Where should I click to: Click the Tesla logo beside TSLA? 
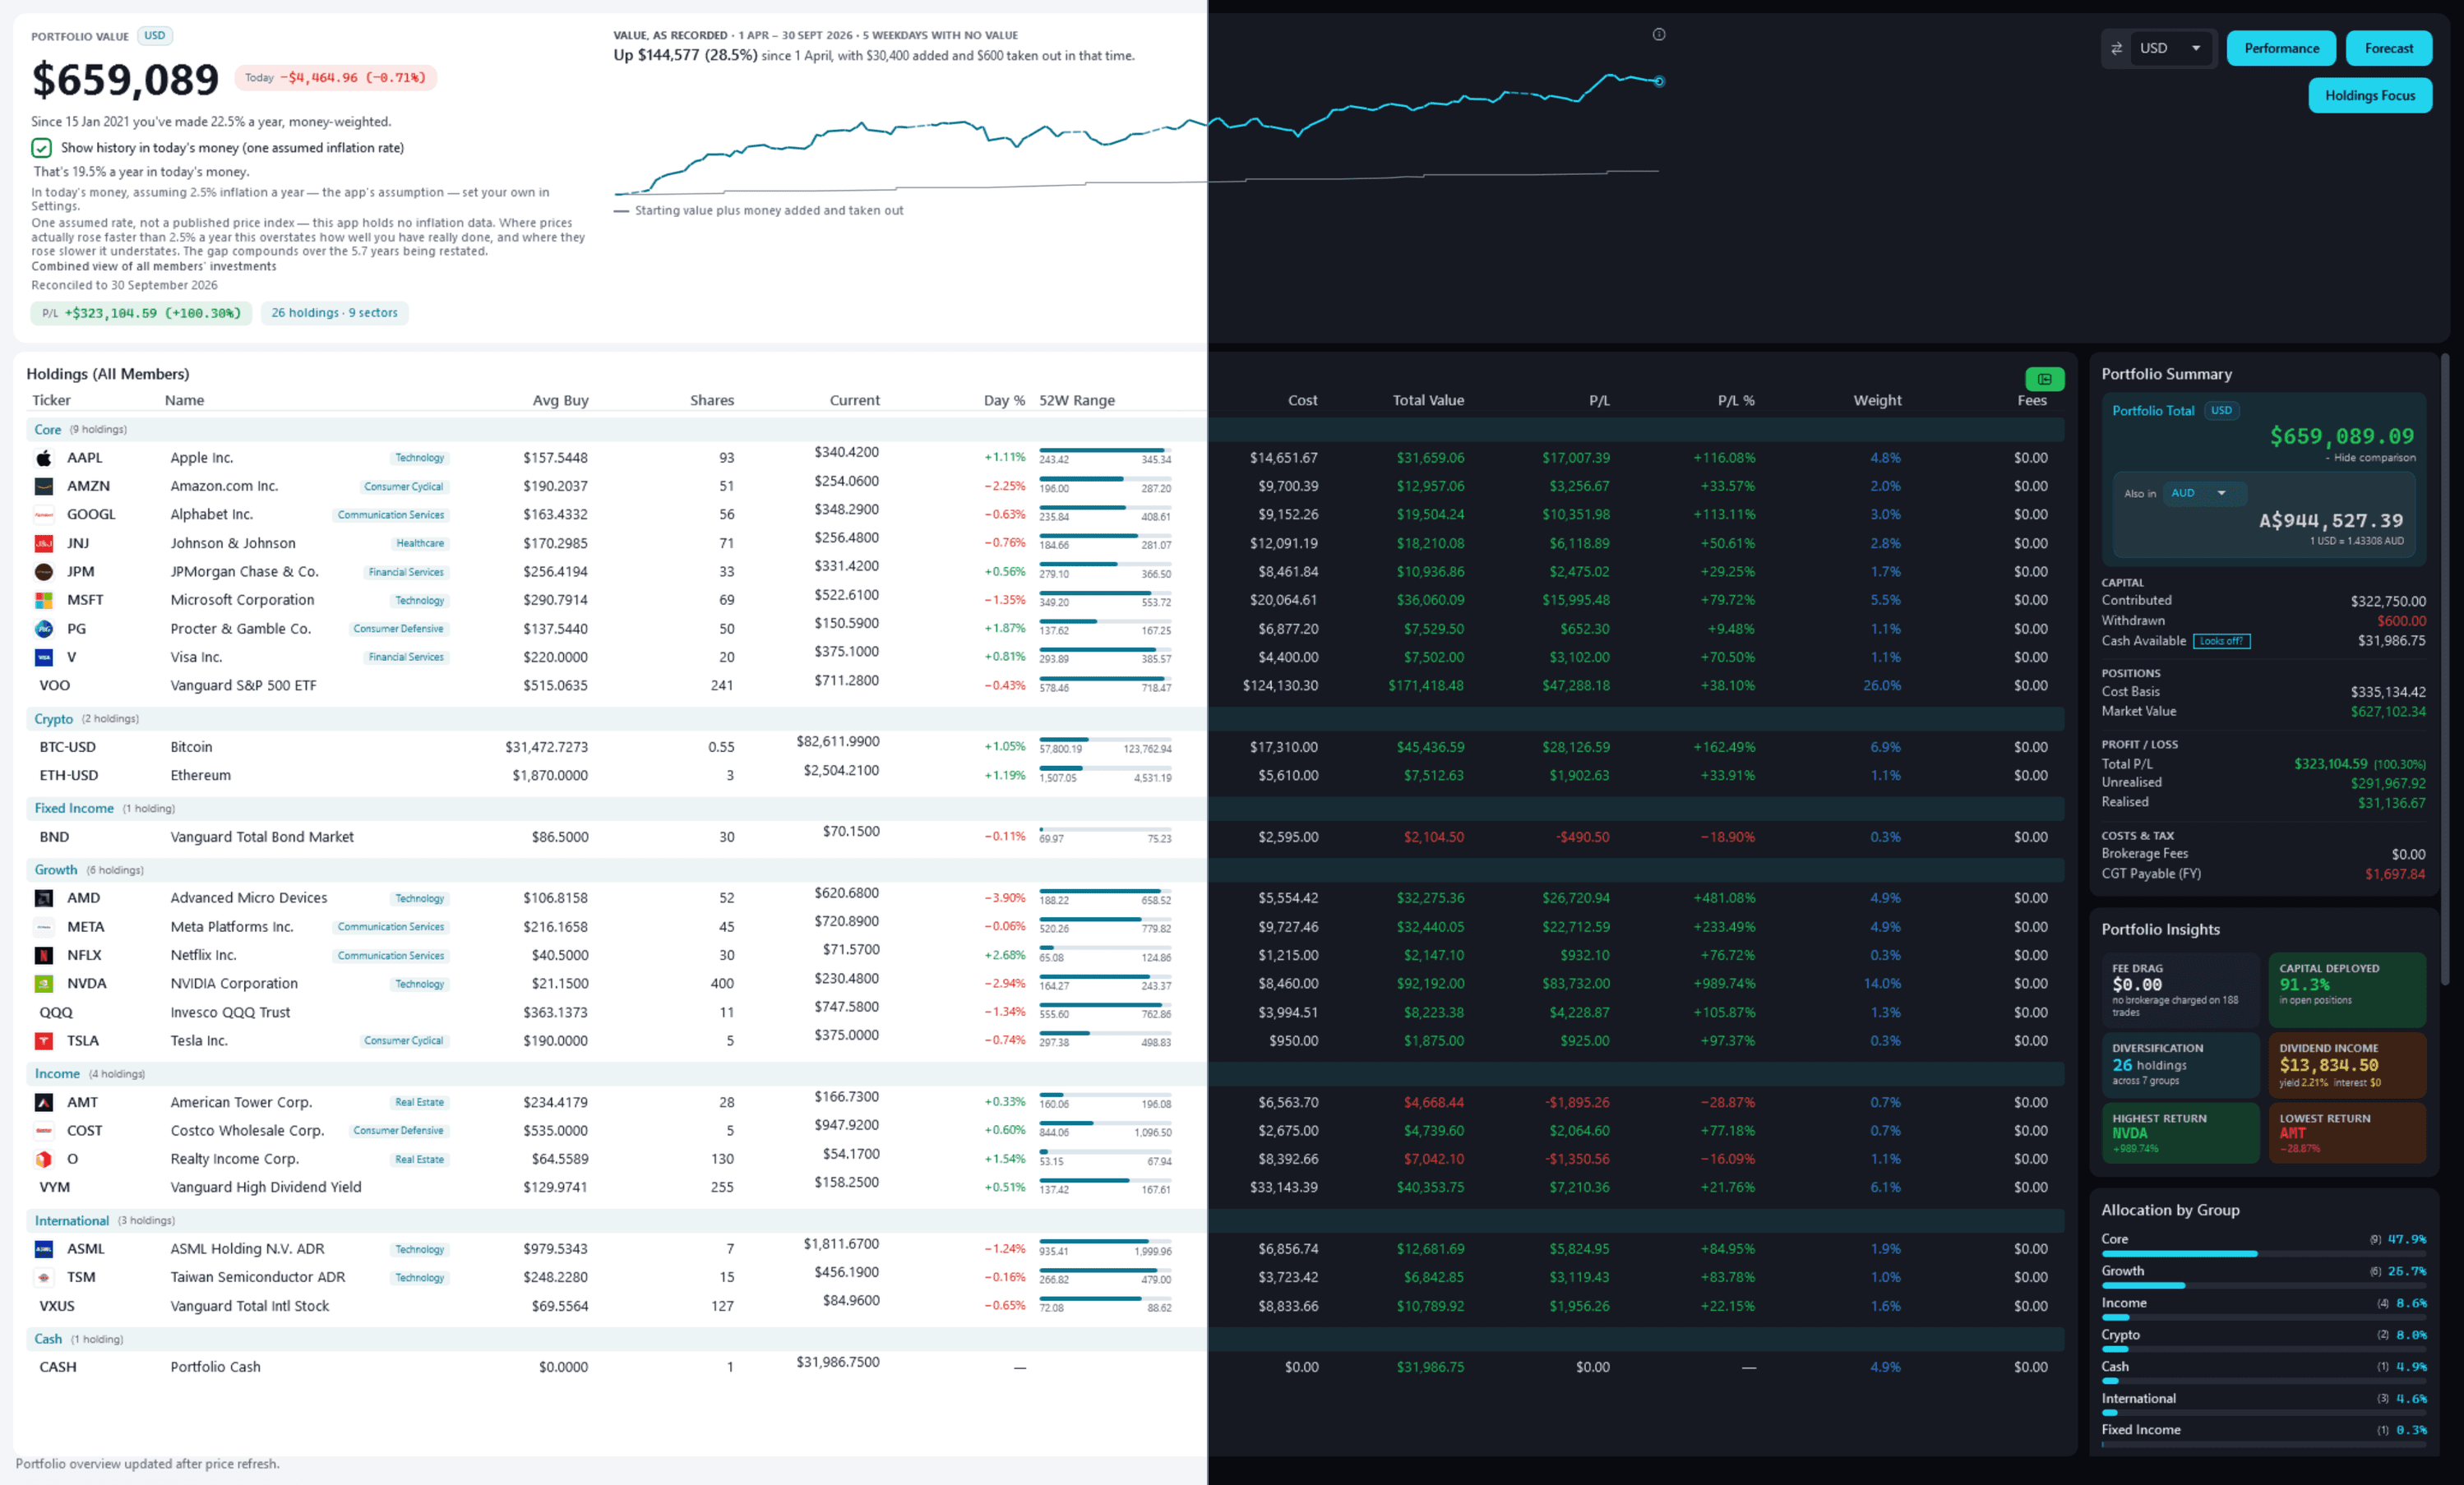coord(44,1040)
